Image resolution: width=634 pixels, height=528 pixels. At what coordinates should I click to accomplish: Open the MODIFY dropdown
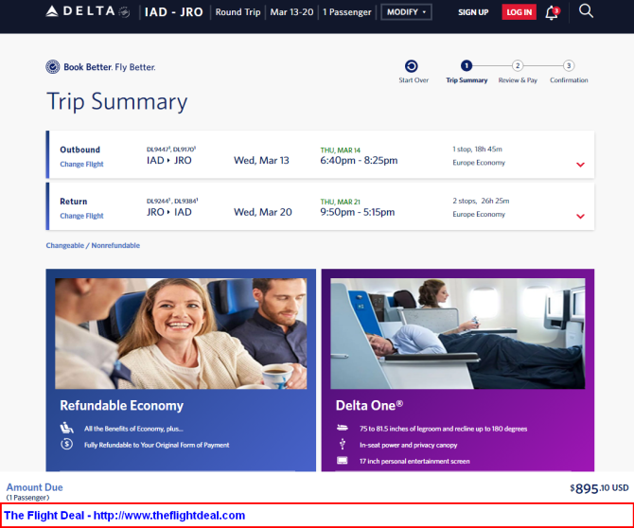click(406, 12)
